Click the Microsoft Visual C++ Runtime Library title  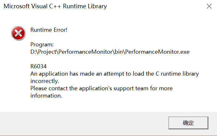coord(55,6)
